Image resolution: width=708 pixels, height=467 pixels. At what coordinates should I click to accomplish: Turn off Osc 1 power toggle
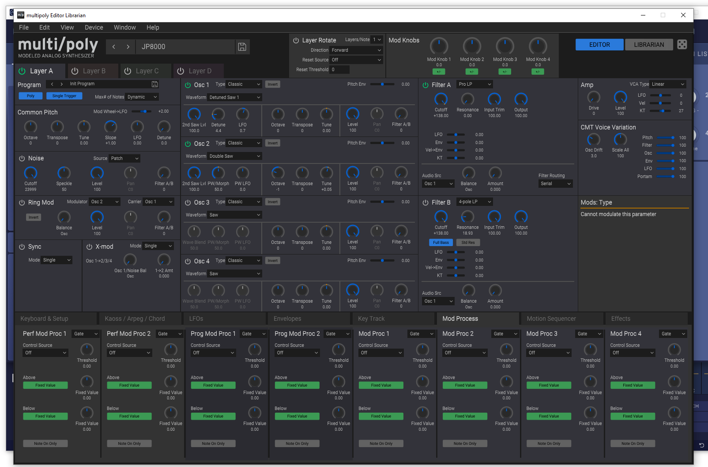188,85
